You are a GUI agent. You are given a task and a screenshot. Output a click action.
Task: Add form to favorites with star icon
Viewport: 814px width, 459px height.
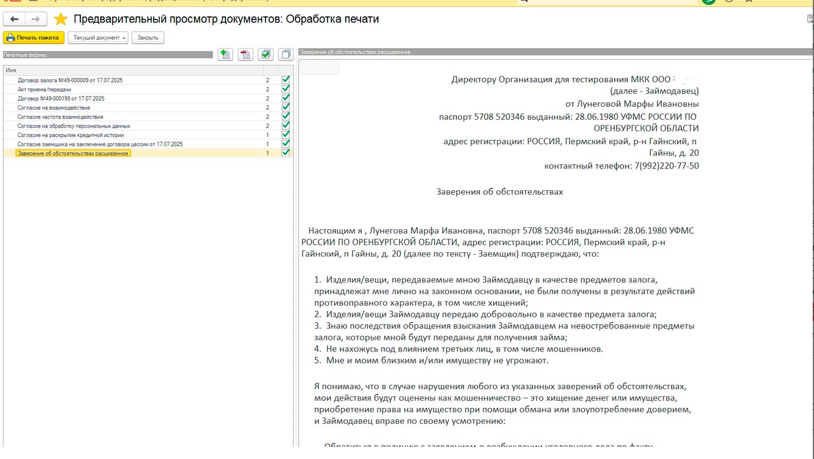point(61,19)
